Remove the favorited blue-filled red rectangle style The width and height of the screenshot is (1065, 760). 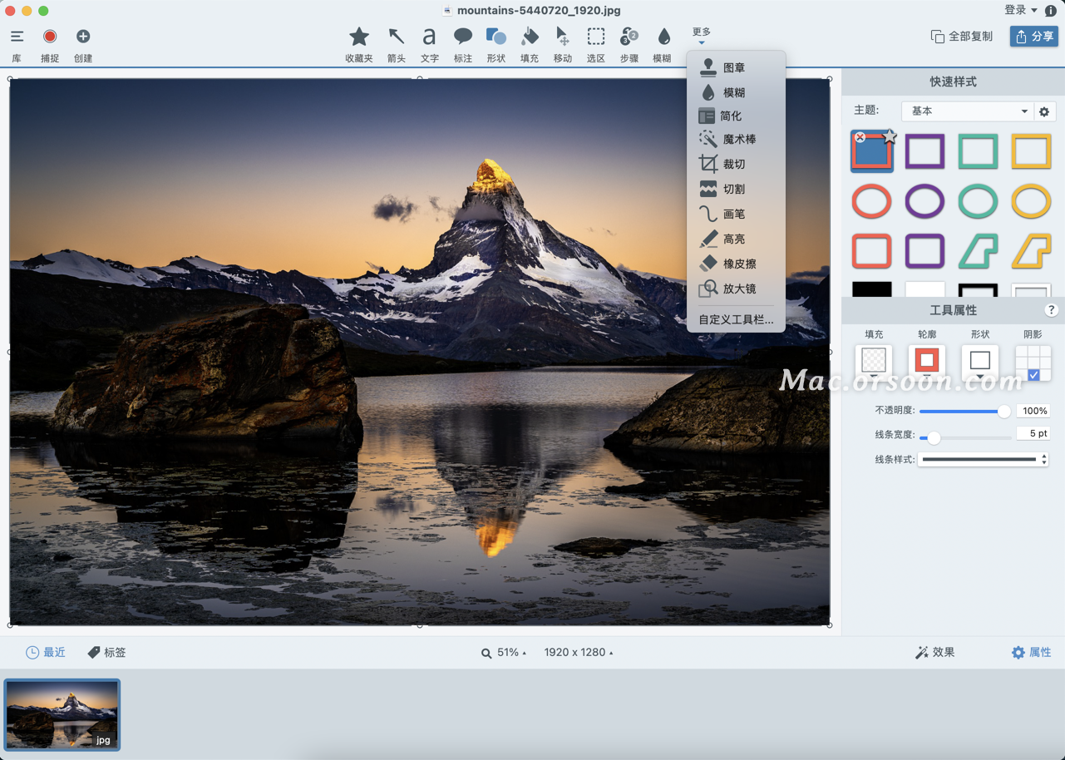point(860,137)
